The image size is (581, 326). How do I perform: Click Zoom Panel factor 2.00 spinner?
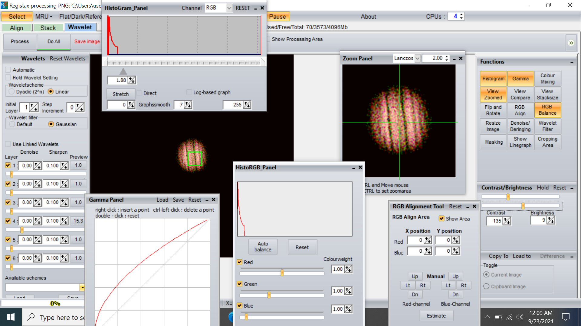click(447, 58)
